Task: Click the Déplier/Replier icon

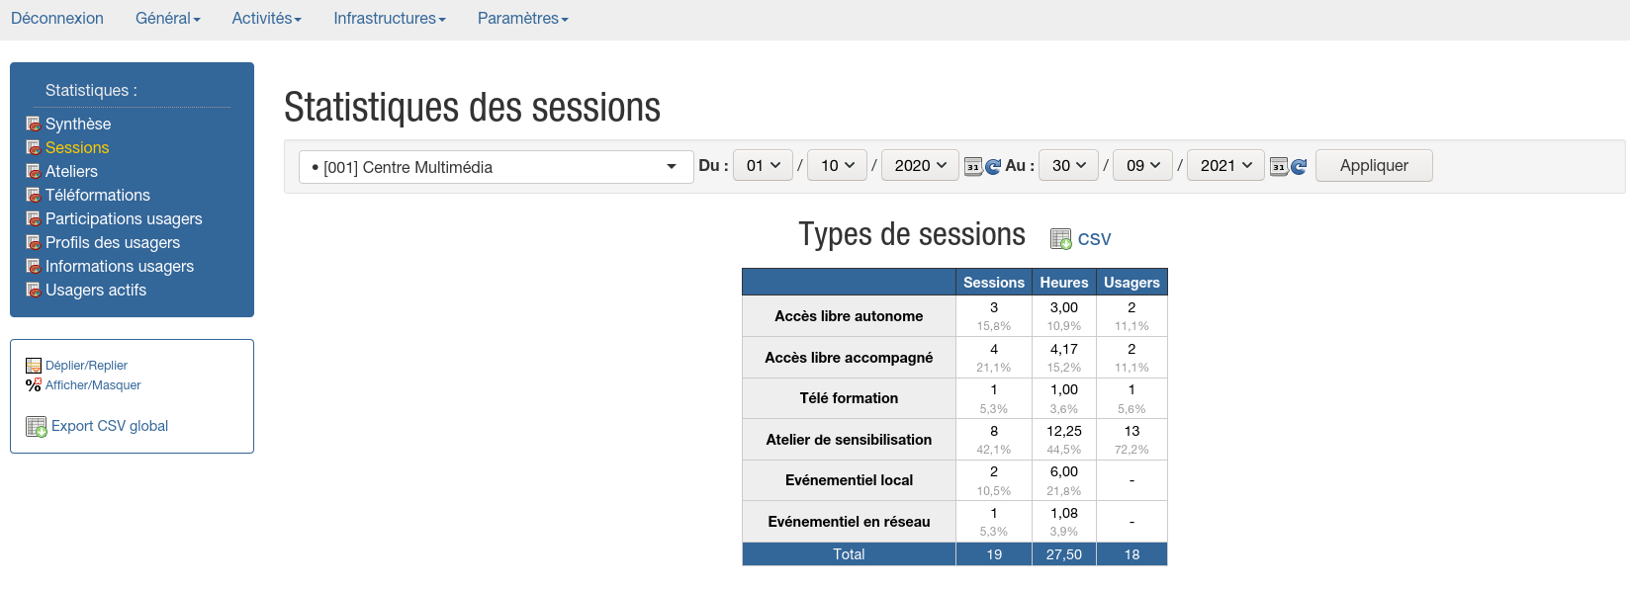Action: [34, 366]
